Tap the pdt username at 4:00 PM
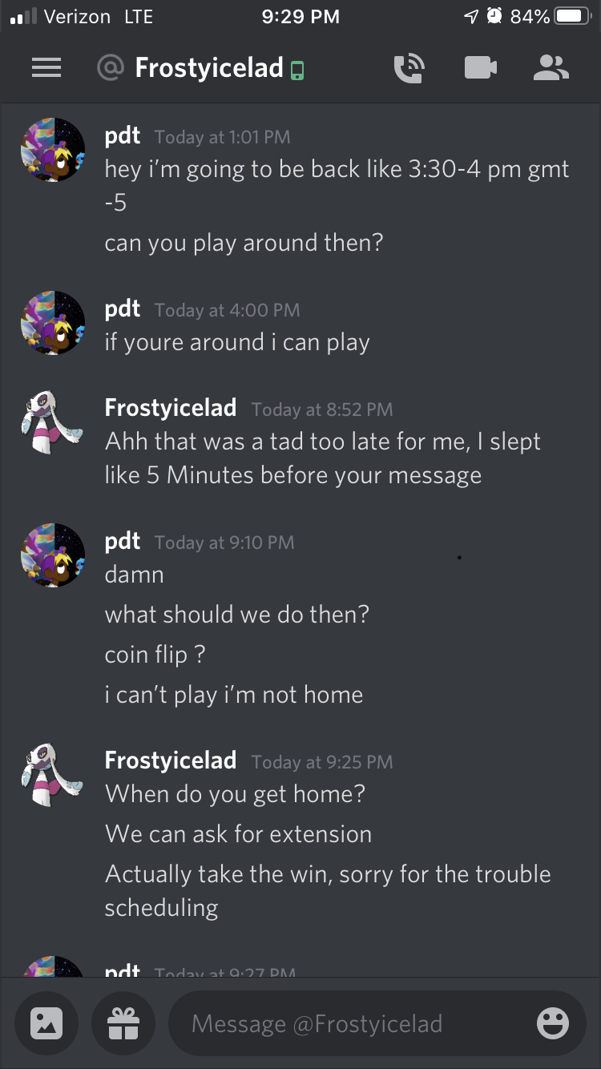This screenshot has width=601, height=1069. click(123, 309)
